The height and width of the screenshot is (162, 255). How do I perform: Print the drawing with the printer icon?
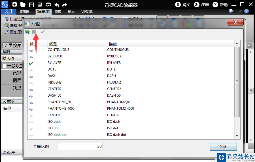coord(48,5)
